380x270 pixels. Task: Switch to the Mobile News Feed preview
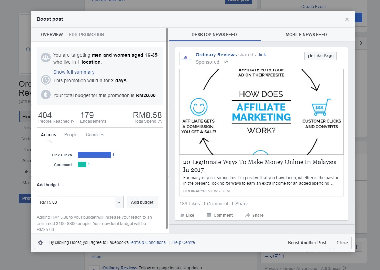click(x=306, y=34)
